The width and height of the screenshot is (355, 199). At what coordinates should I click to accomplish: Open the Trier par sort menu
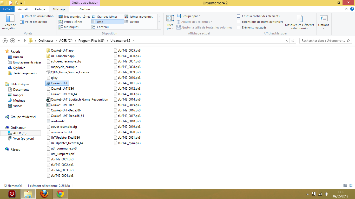pos(170,22)
